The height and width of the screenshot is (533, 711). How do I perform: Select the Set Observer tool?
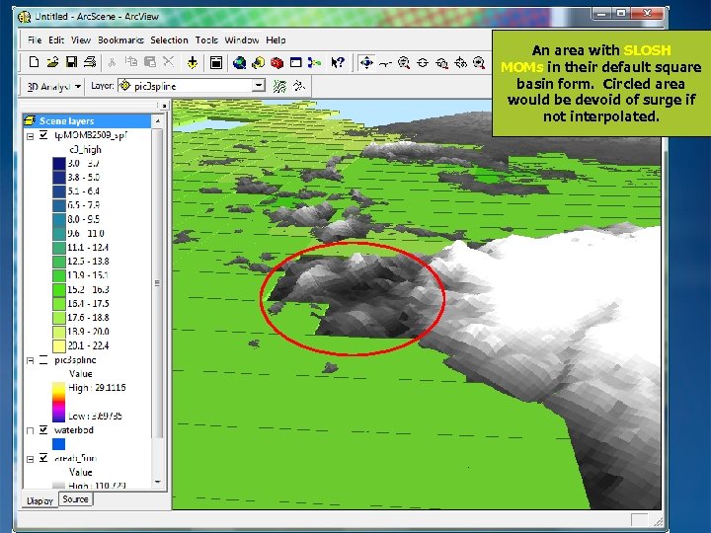[460, 63]
